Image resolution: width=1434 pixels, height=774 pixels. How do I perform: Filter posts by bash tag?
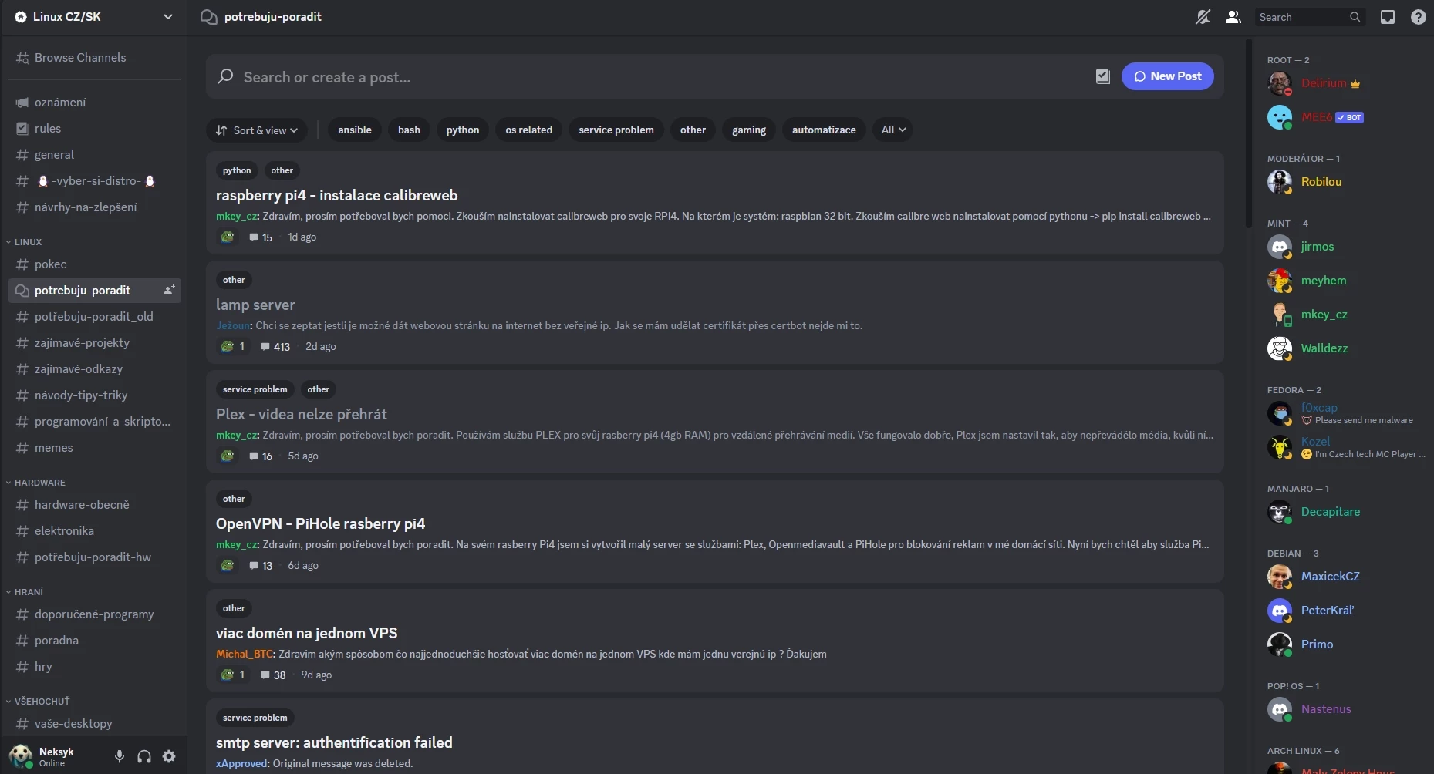coord(409,130)
